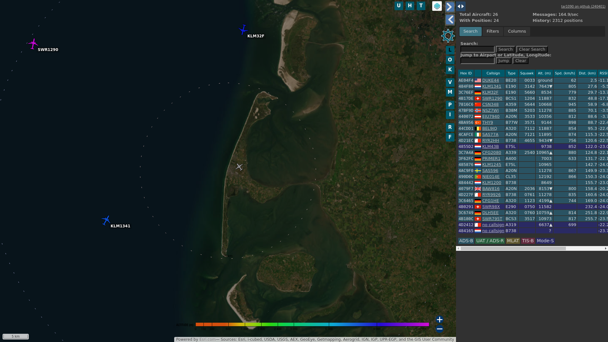Switch to the Filters tab
This screenshot has height=342, width=608.
492,31
